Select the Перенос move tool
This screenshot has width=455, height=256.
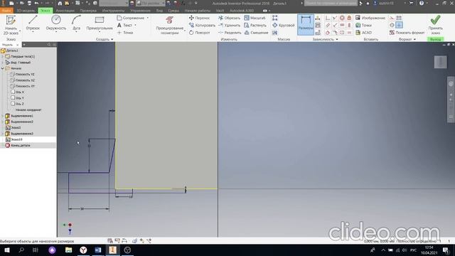pyautogui.click(x=199, y=18)
